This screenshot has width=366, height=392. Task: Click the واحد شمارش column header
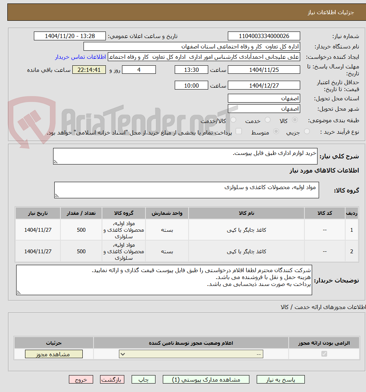167,213
